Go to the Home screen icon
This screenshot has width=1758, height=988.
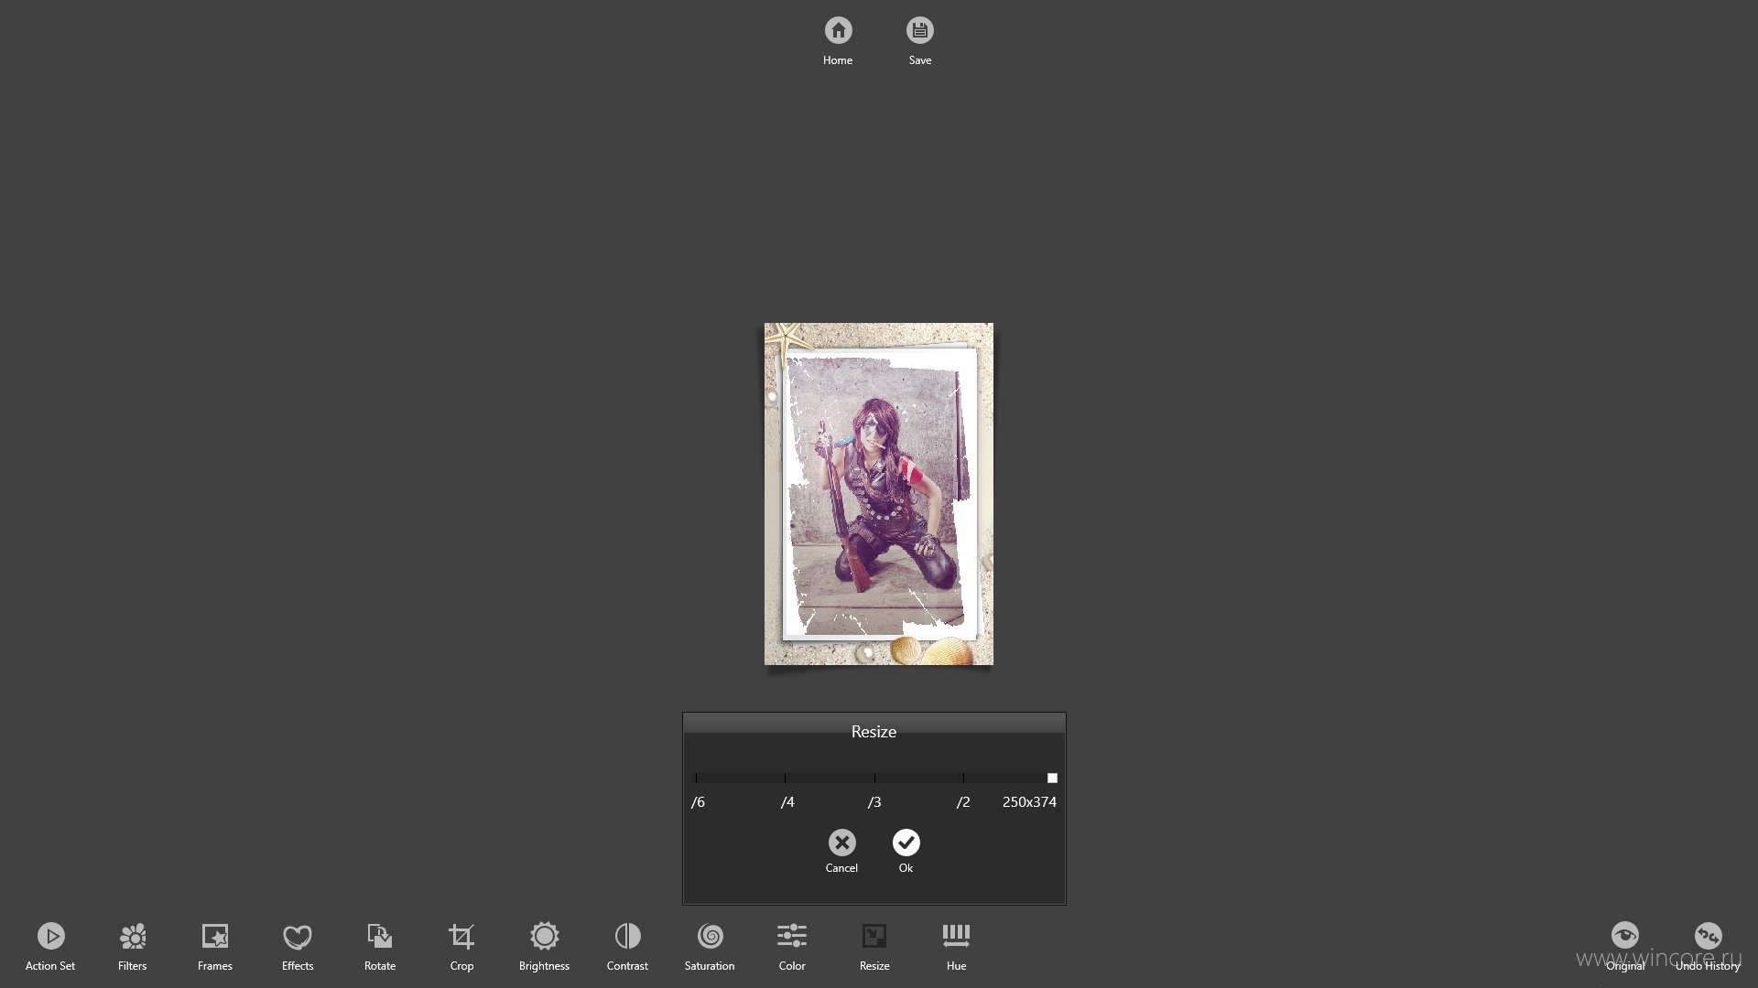click(x=838, y=30)
